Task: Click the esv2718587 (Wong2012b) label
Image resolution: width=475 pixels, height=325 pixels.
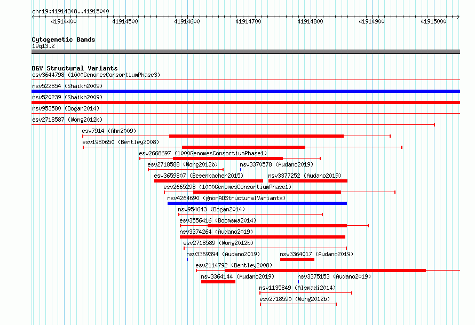Action: click(x=67, y=120)
